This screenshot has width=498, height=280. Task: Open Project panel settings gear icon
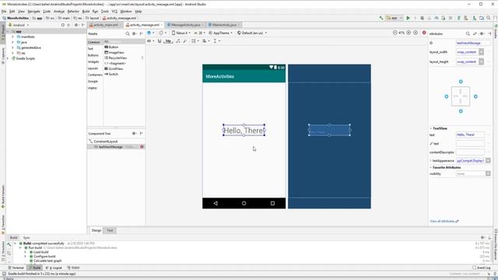point(76,25)
